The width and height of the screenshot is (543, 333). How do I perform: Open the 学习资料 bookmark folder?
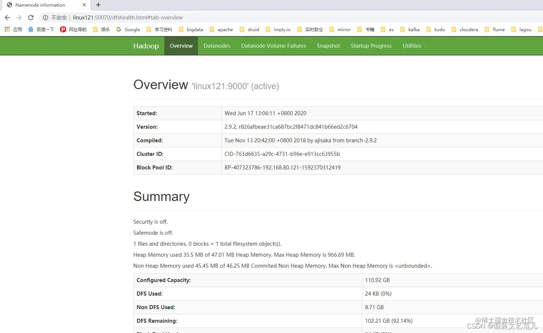(x=159, y=29)
